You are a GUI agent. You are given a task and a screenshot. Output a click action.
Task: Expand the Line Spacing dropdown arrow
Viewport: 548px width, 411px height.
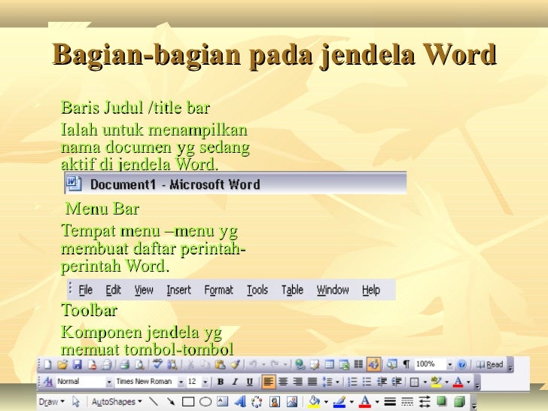(x=337, y=382)
